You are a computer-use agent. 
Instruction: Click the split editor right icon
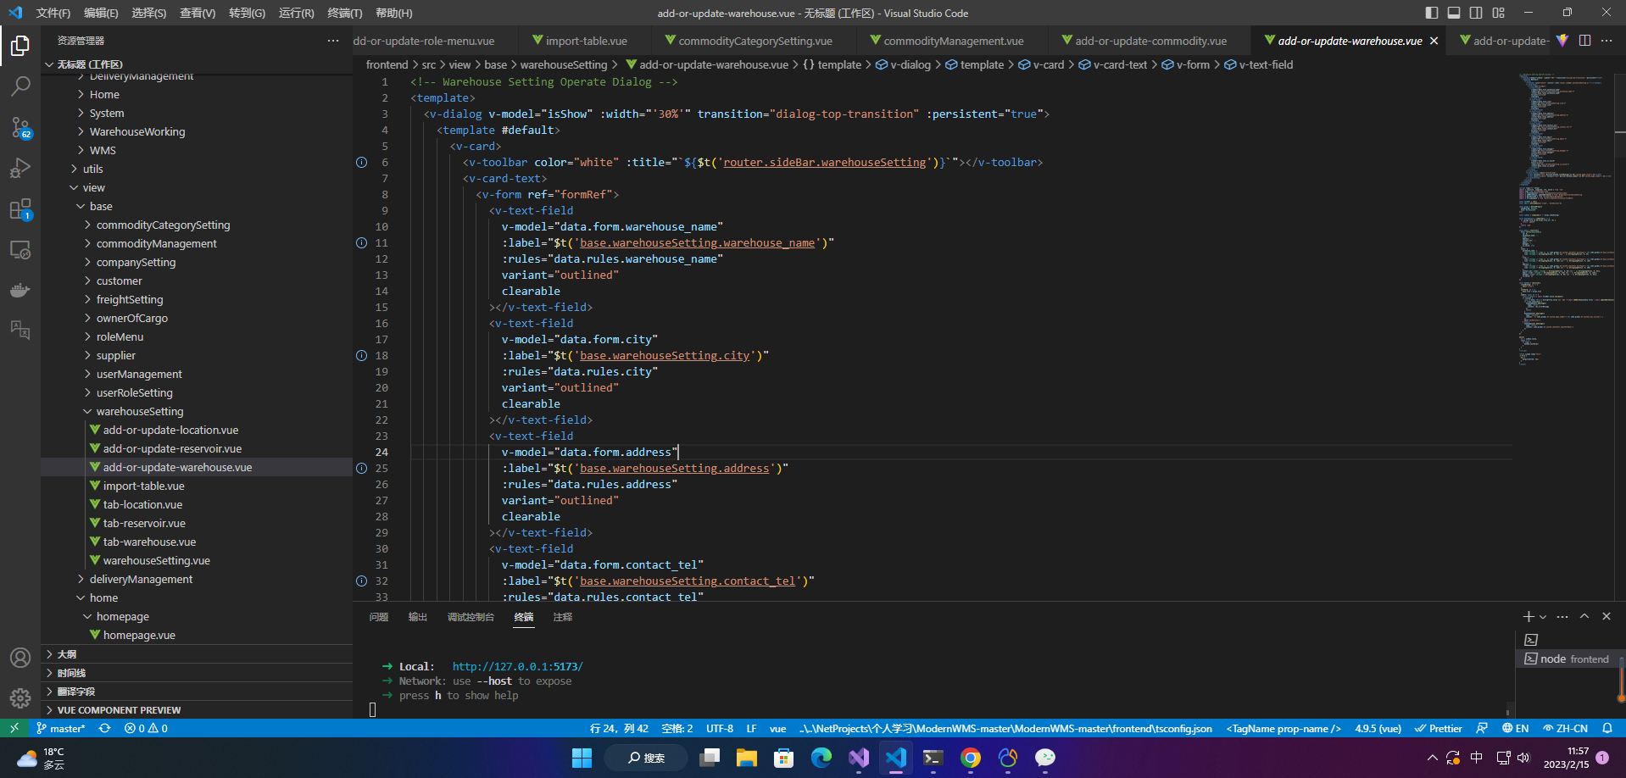click(1584, 41)
